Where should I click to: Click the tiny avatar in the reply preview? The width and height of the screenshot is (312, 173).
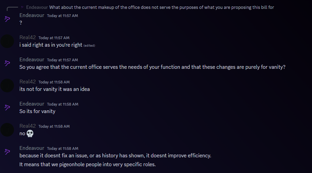22,7
